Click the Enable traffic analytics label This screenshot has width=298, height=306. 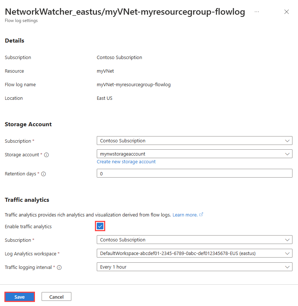tap(28, 227)
